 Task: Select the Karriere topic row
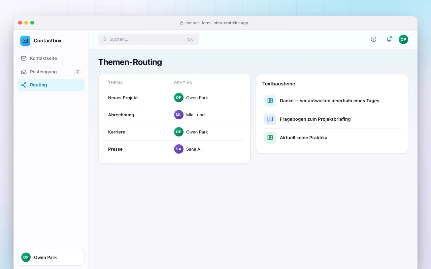point(174,132)
